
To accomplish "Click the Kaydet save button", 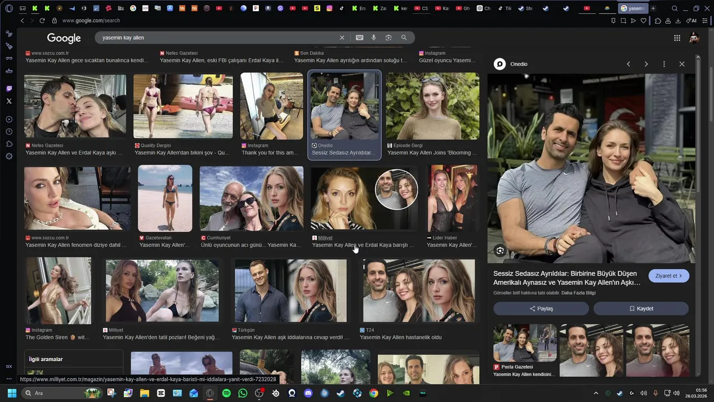I will (x=641, y=309).
